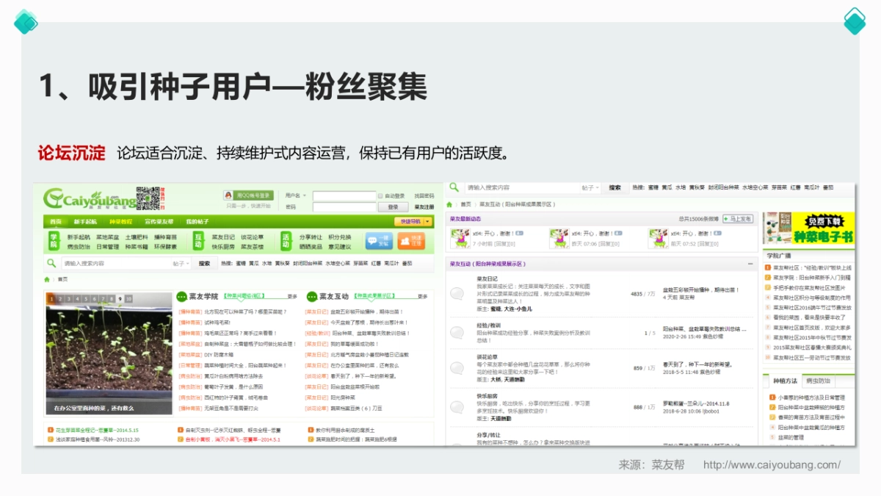This screenshot has height=496, width=881.
Task: Enable the 自动登录 auto-login checkbox
Action: tap(379, 195)
